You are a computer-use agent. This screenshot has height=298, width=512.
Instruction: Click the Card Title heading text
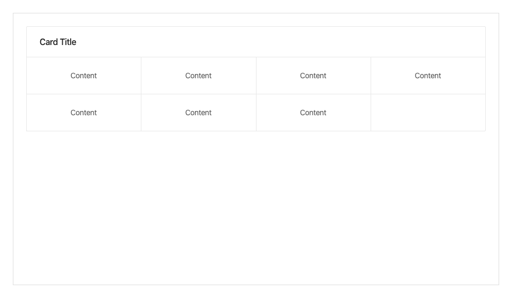[x=58, y=42]
